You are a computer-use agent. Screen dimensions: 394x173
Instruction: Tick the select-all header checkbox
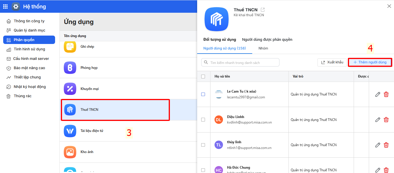click(203, 76)
